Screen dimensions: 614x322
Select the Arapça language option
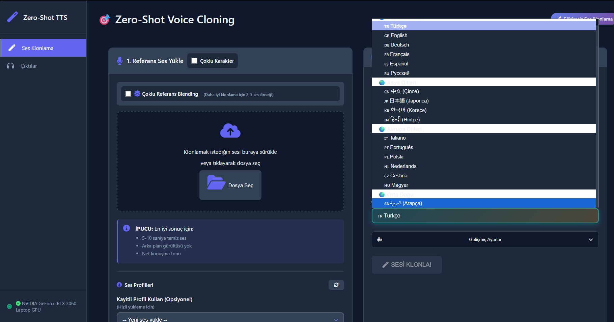tap(484, 203)
